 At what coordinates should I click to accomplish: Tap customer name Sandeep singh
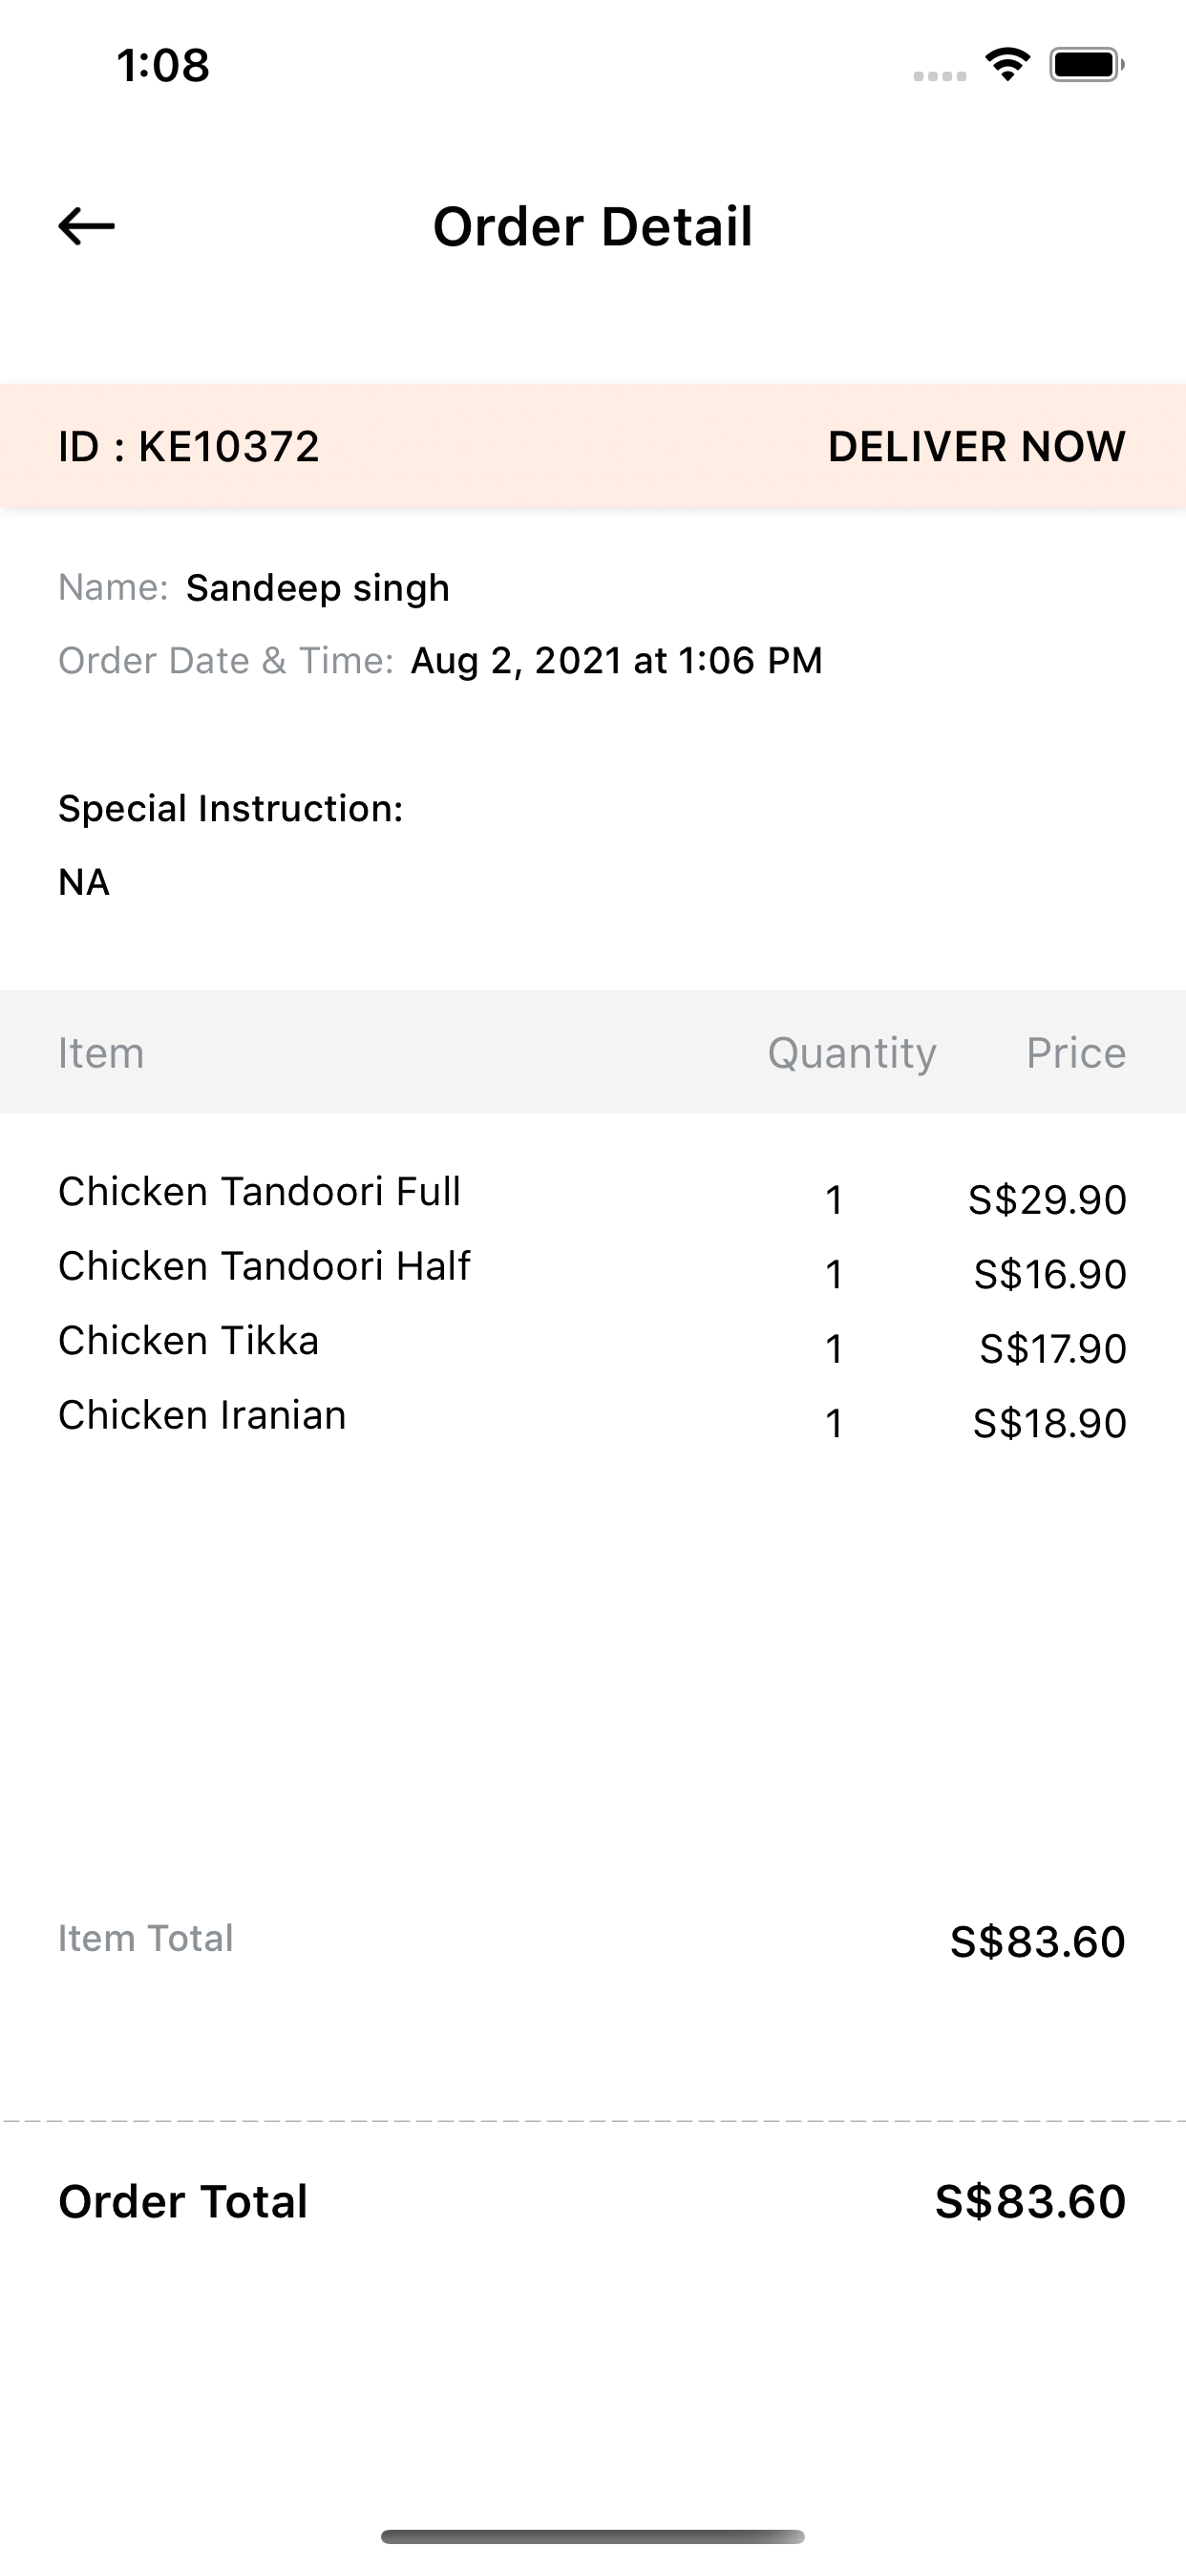coord(318,588)
